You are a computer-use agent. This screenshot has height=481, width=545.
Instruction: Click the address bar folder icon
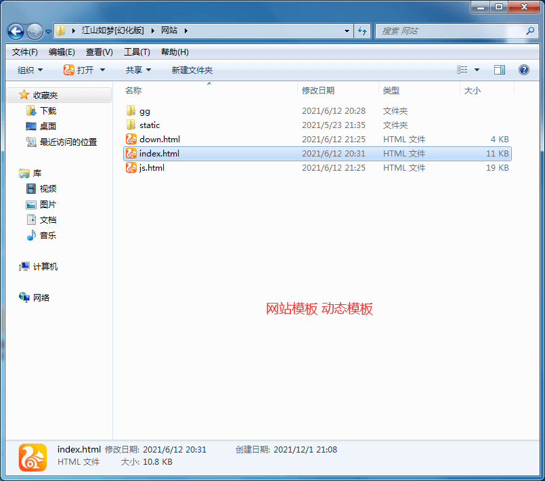pos(61,30)
